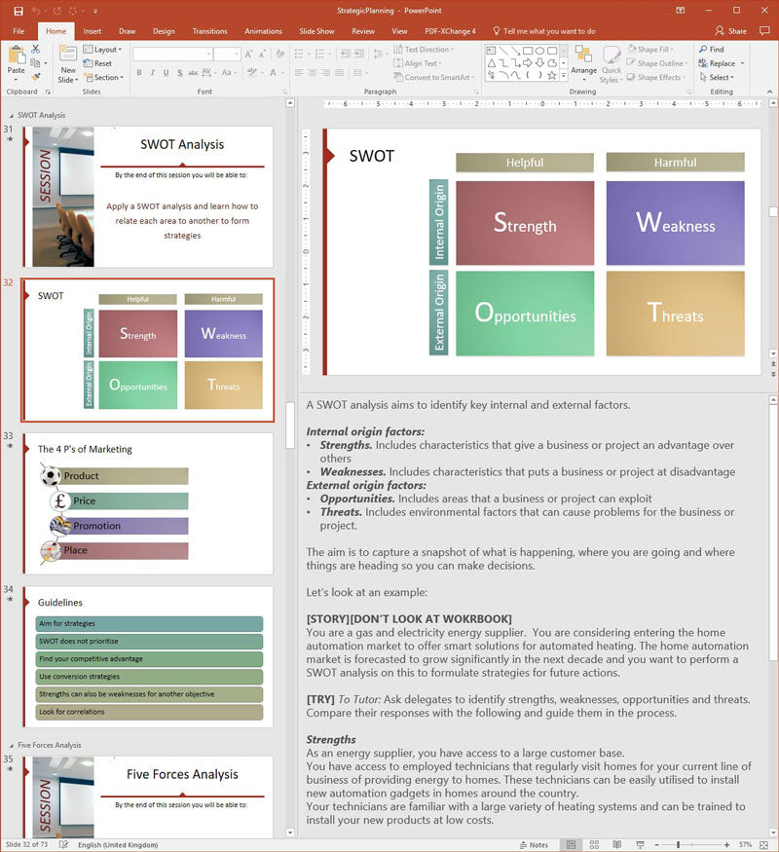This screenshot has width=779, height=852.
Task: Click the Threats box on the slide
Action: point(675,314)
